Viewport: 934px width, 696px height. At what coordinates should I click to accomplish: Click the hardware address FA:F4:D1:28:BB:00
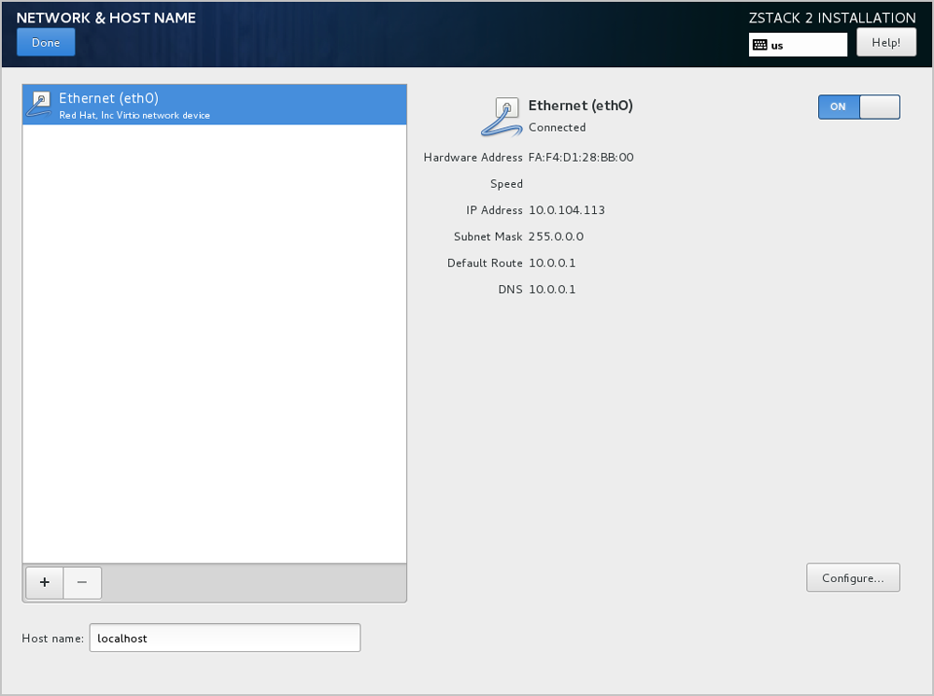[x=581, y=158]
